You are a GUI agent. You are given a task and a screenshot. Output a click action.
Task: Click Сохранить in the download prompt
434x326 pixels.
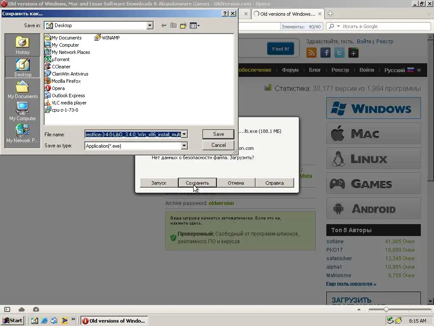tap(198, 183)
